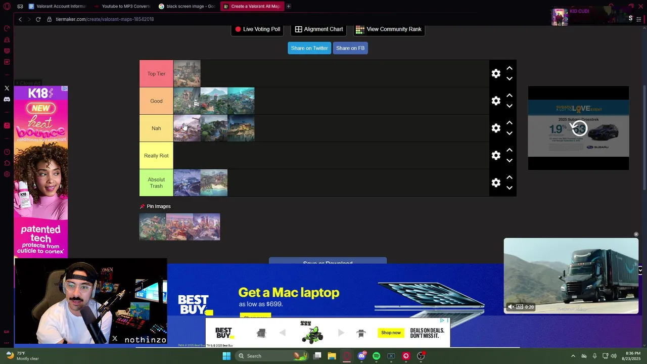Open settings gear for Top Tier row
The height and width of the screenshot is (364, 647).
pyautogui.click(x=496, y=74)
